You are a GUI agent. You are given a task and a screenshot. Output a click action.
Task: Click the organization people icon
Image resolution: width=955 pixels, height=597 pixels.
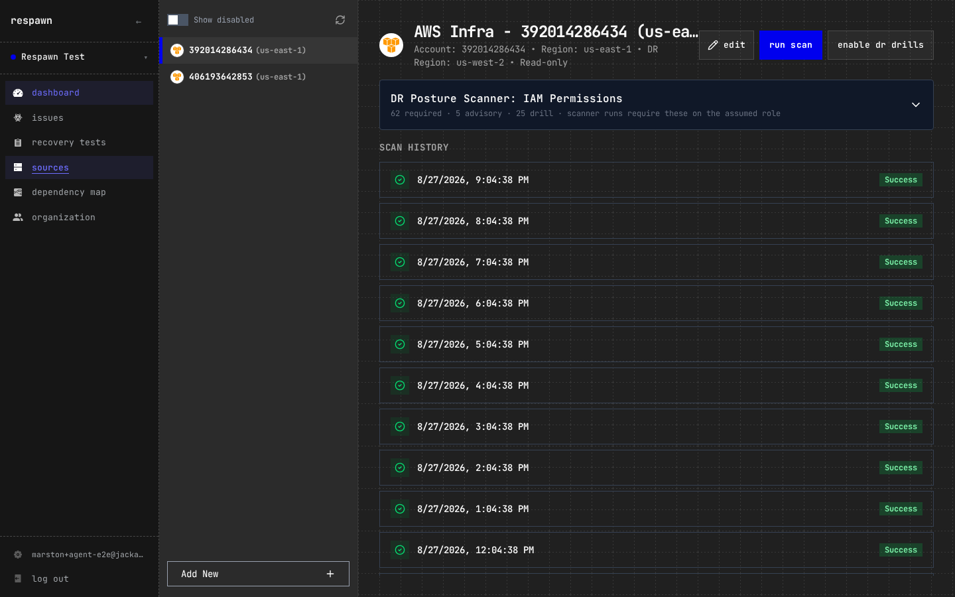click(x=18, y=218)
